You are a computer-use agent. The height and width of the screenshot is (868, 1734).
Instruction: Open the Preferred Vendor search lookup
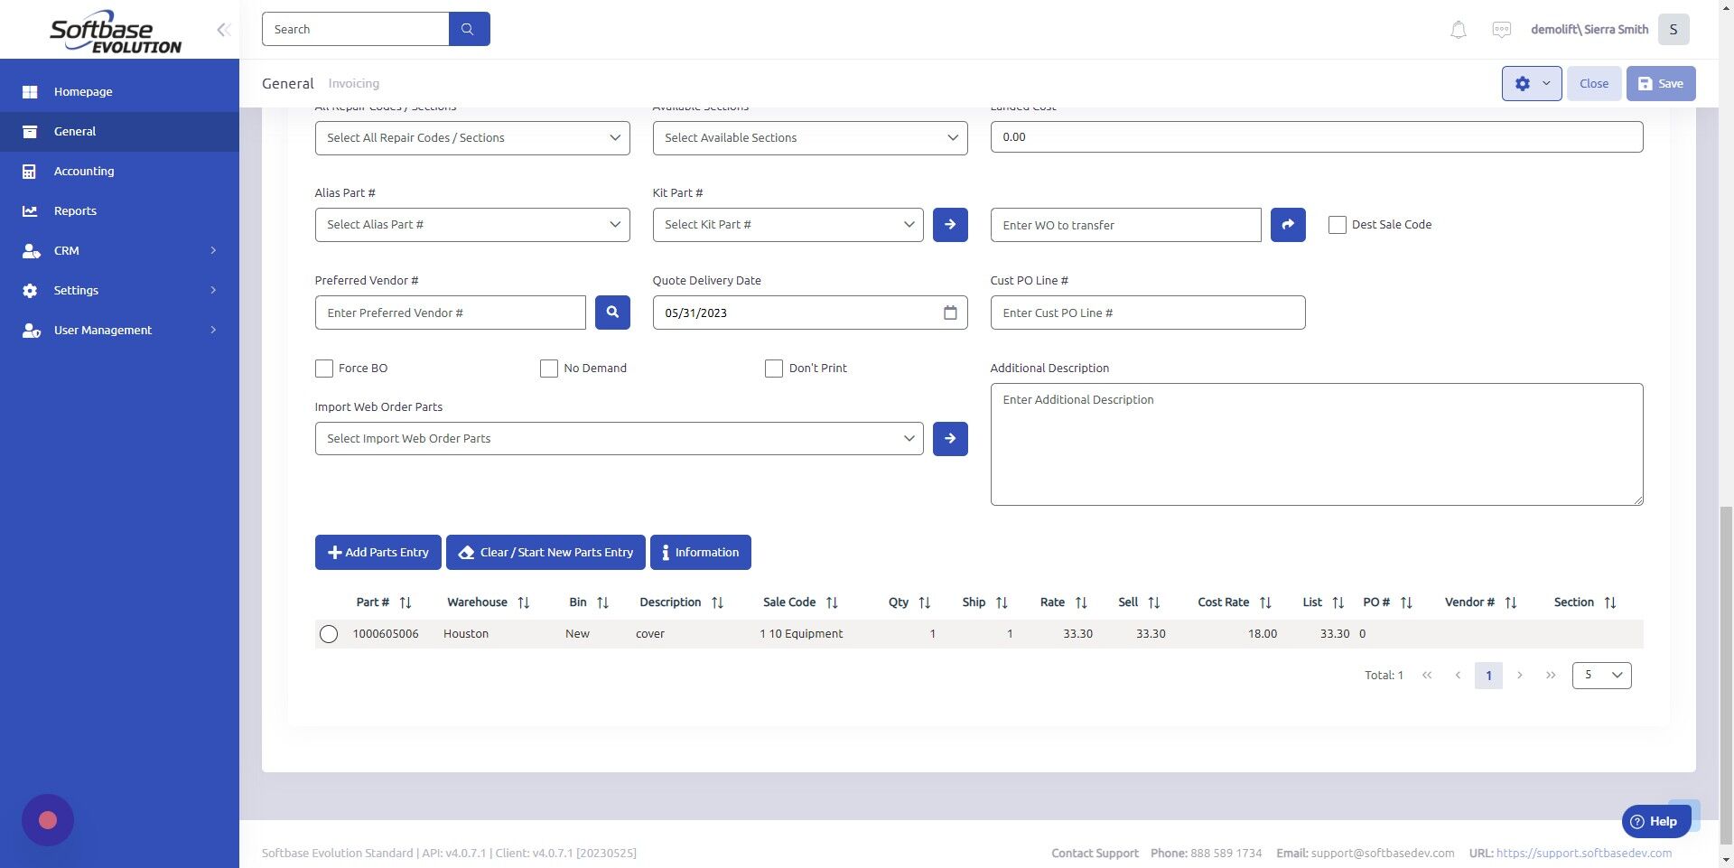[612, 313]
